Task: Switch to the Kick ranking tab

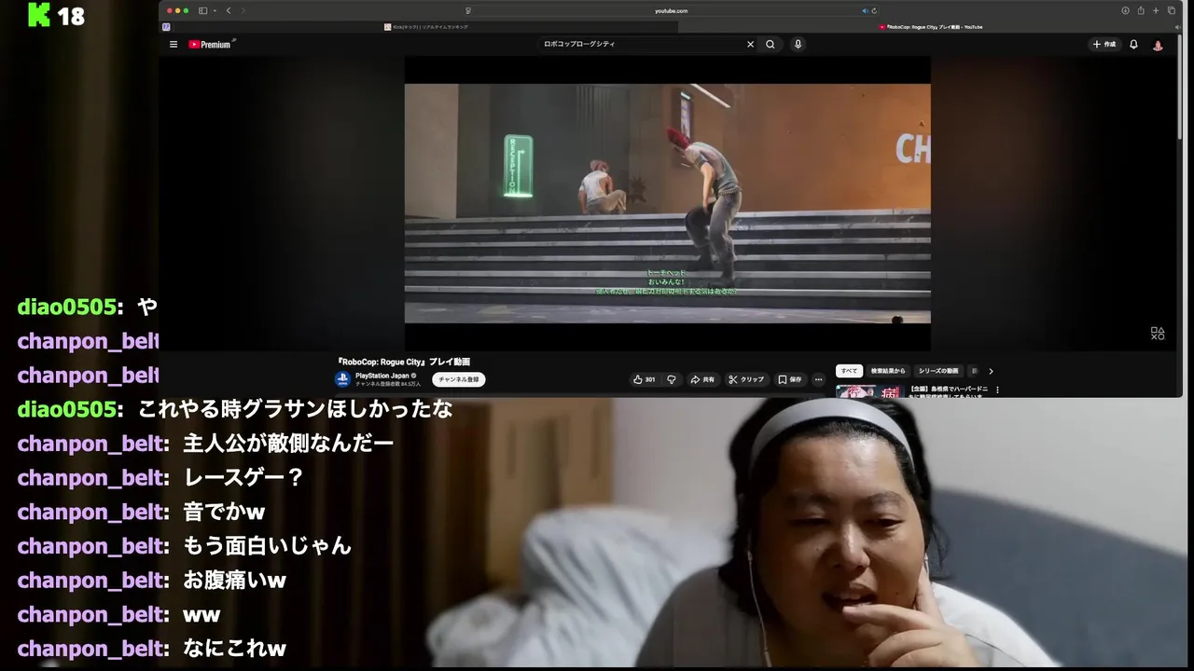Action: pyautogui.click(x=426, y=27)
